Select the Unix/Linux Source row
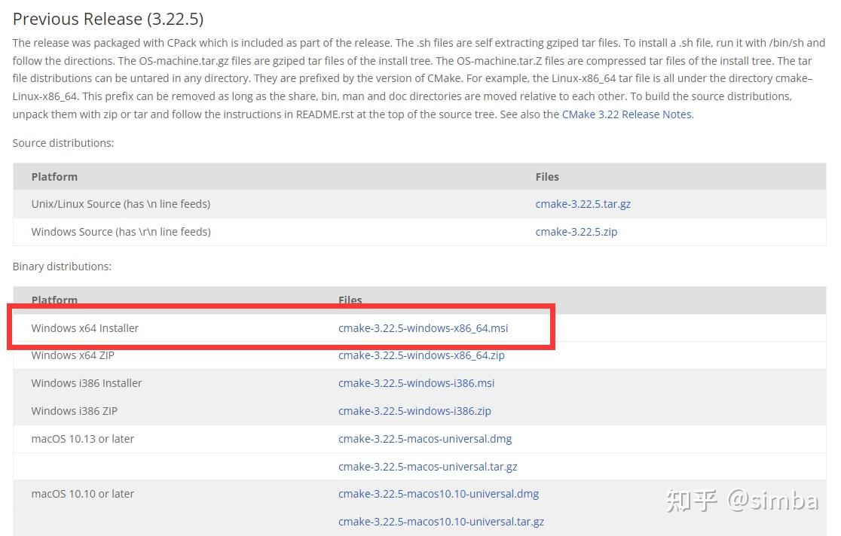 coord(121,203)
